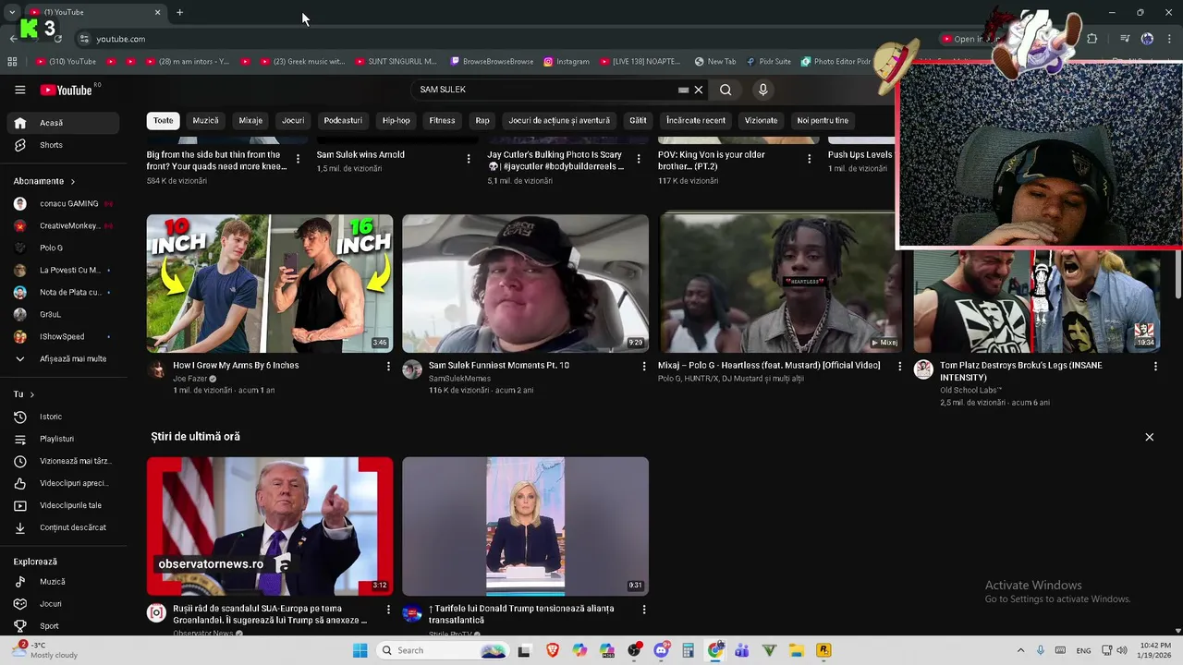1183x665 pixels.
Task: Open on-screen keyboard icon in search box
Action: pyautogui.click(x=683, y=90)
